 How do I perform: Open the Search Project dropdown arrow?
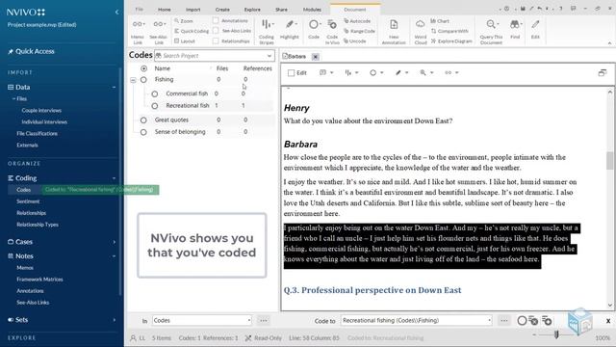point(269,56)
